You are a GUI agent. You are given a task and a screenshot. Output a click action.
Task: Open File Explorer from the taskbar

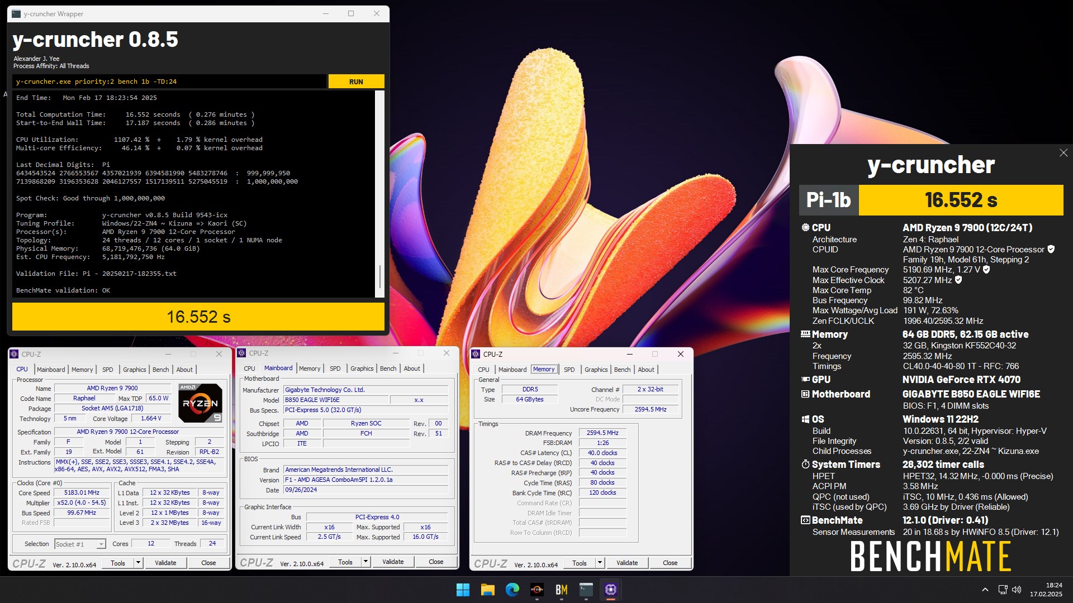[487, 590]
